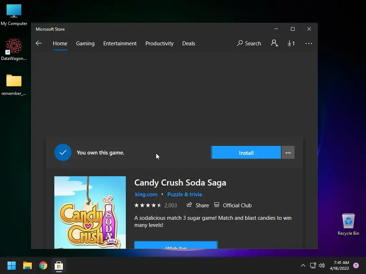Open the Entertainment tab
366x274 pixels.
point(120,44)
